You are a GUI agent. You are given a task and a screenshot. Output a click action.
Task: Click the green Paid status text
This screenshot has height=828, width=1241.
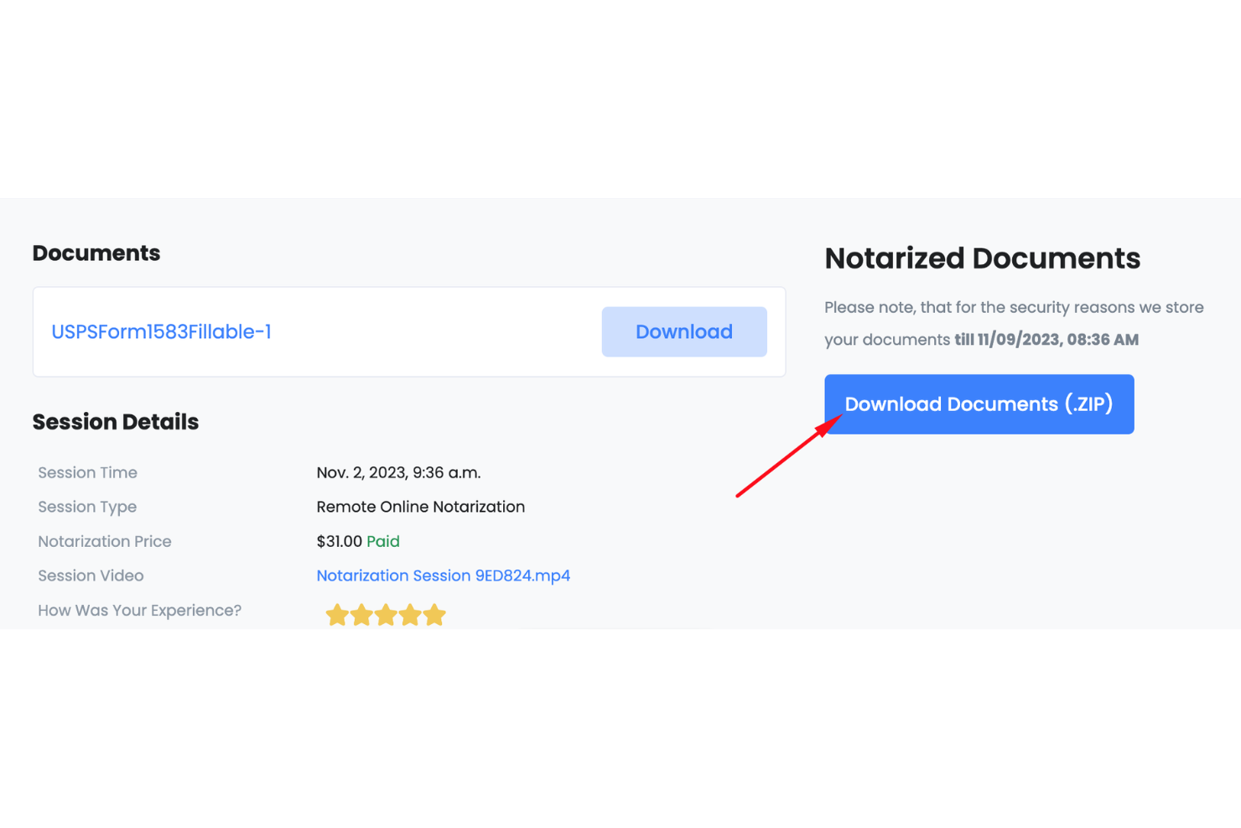point(383,541)
